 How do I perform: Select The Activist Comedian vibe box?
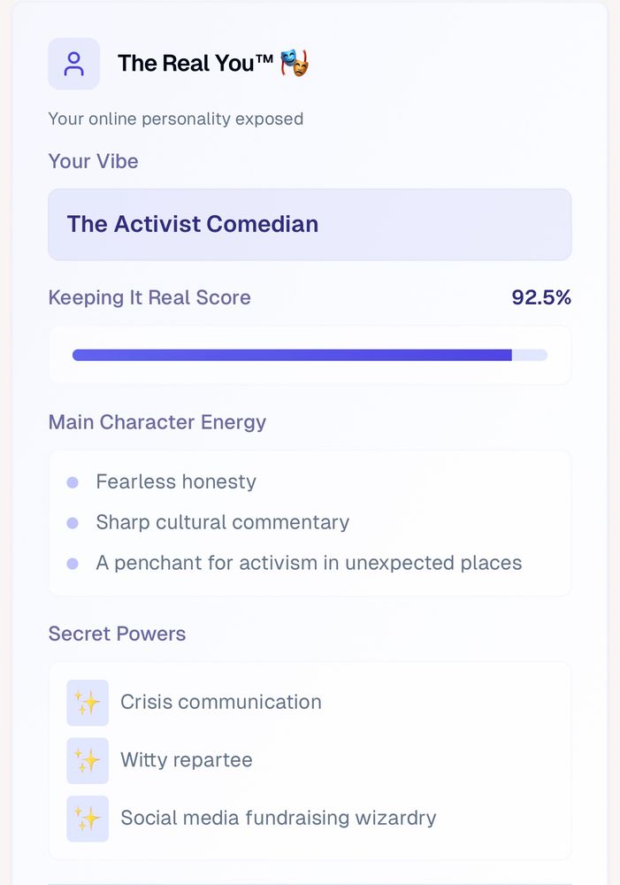coord(310,224)
